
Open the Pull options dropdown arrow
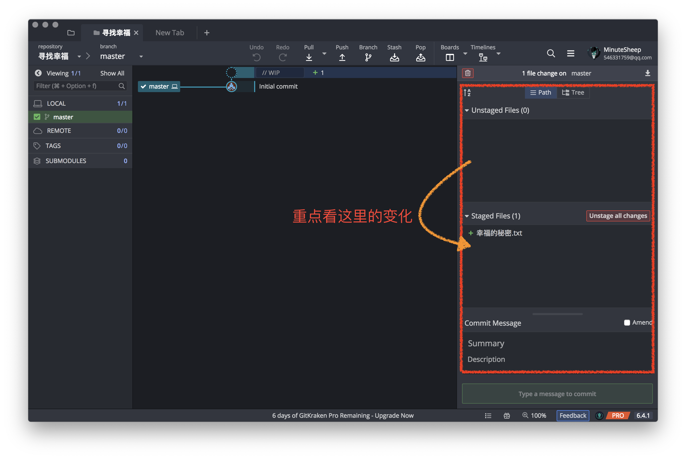(324, 54)
